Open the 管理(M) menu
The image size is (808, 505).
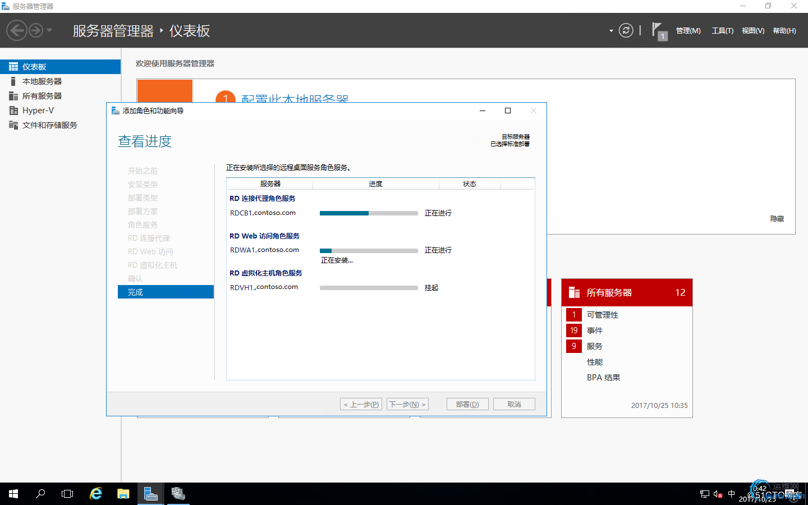coord(688,31)
